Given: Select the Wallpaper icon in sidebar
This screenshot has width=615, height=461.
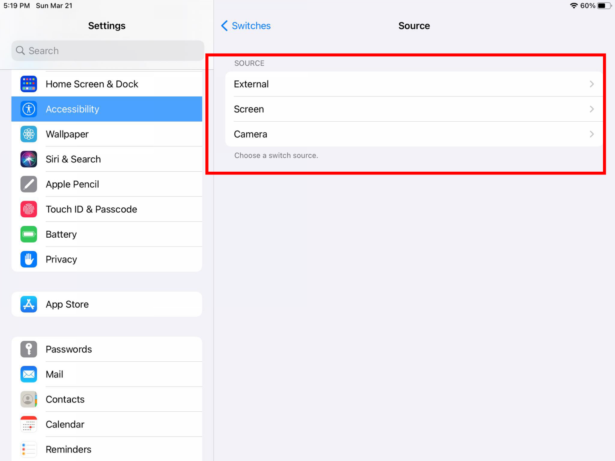Looking at the screenshot, I should point(28,134).
